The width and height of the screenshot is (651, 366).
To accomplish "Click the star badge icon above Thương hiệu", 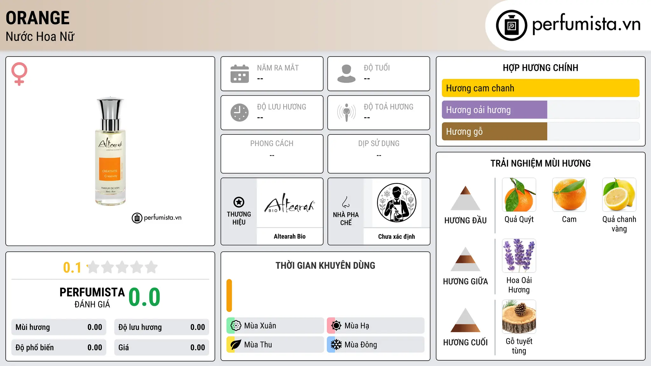I will (x=239, y=202).
